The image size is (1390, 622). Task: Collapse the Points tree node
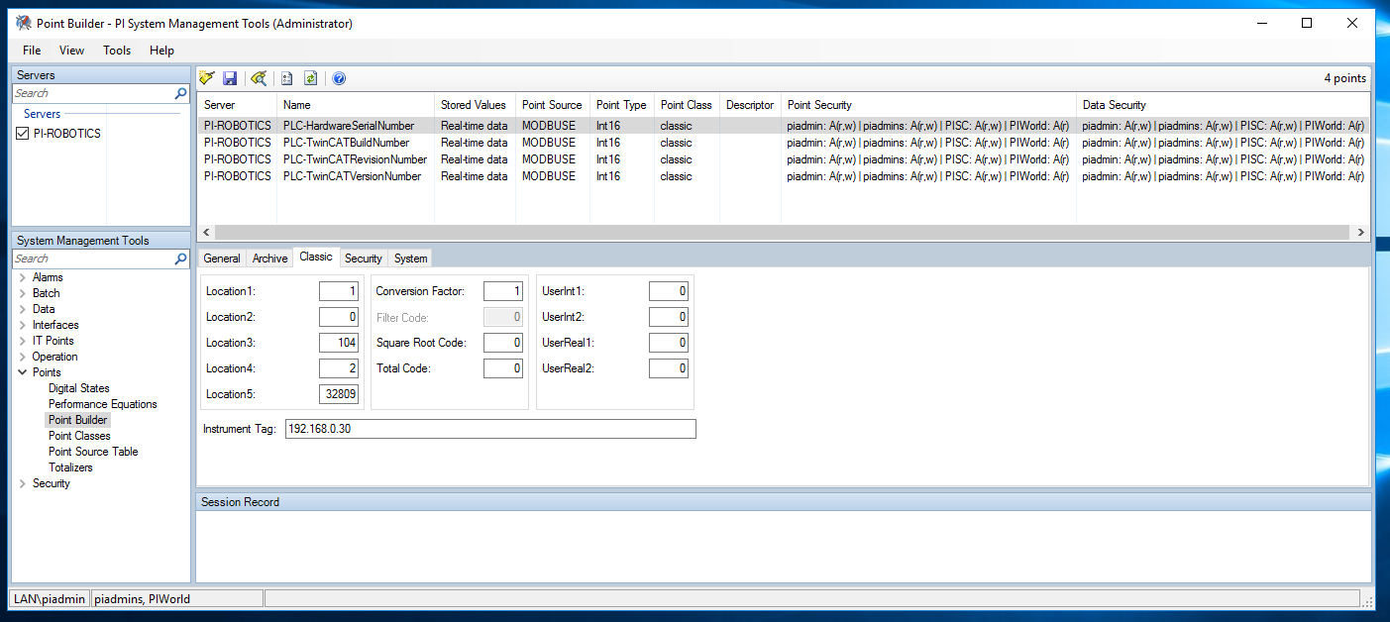[x=22, y=372]
